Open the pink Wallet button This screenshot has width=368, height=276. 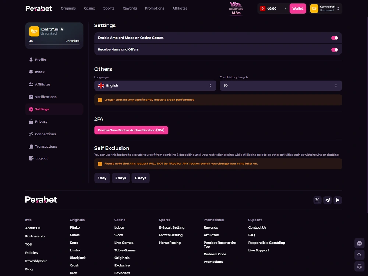click(298, 8)
